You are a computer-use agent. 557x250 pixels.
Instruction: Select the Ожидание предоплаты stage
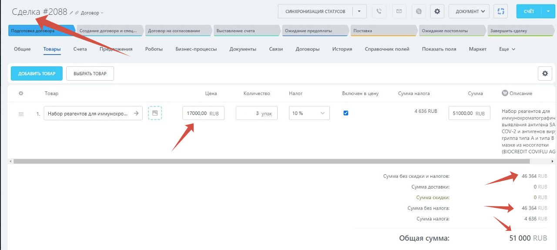pyautogui.click(x=315, y=30)
